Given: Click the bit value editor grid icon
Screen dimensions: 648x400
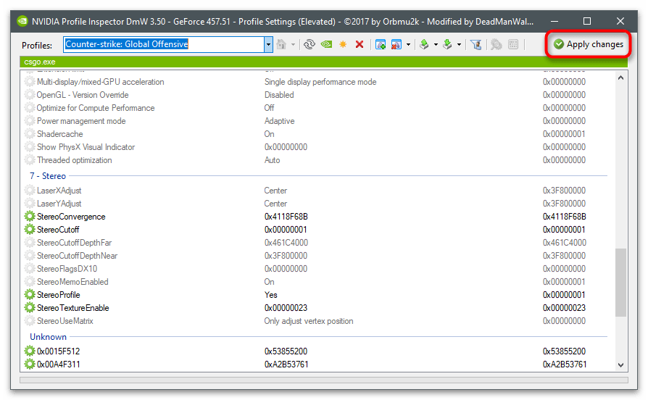Looking at the screenshot, I should (513, 44).
